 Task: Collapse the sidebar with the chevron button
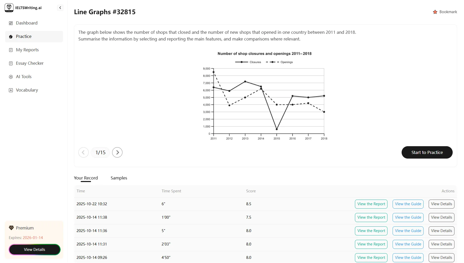(x=60, y=8)
